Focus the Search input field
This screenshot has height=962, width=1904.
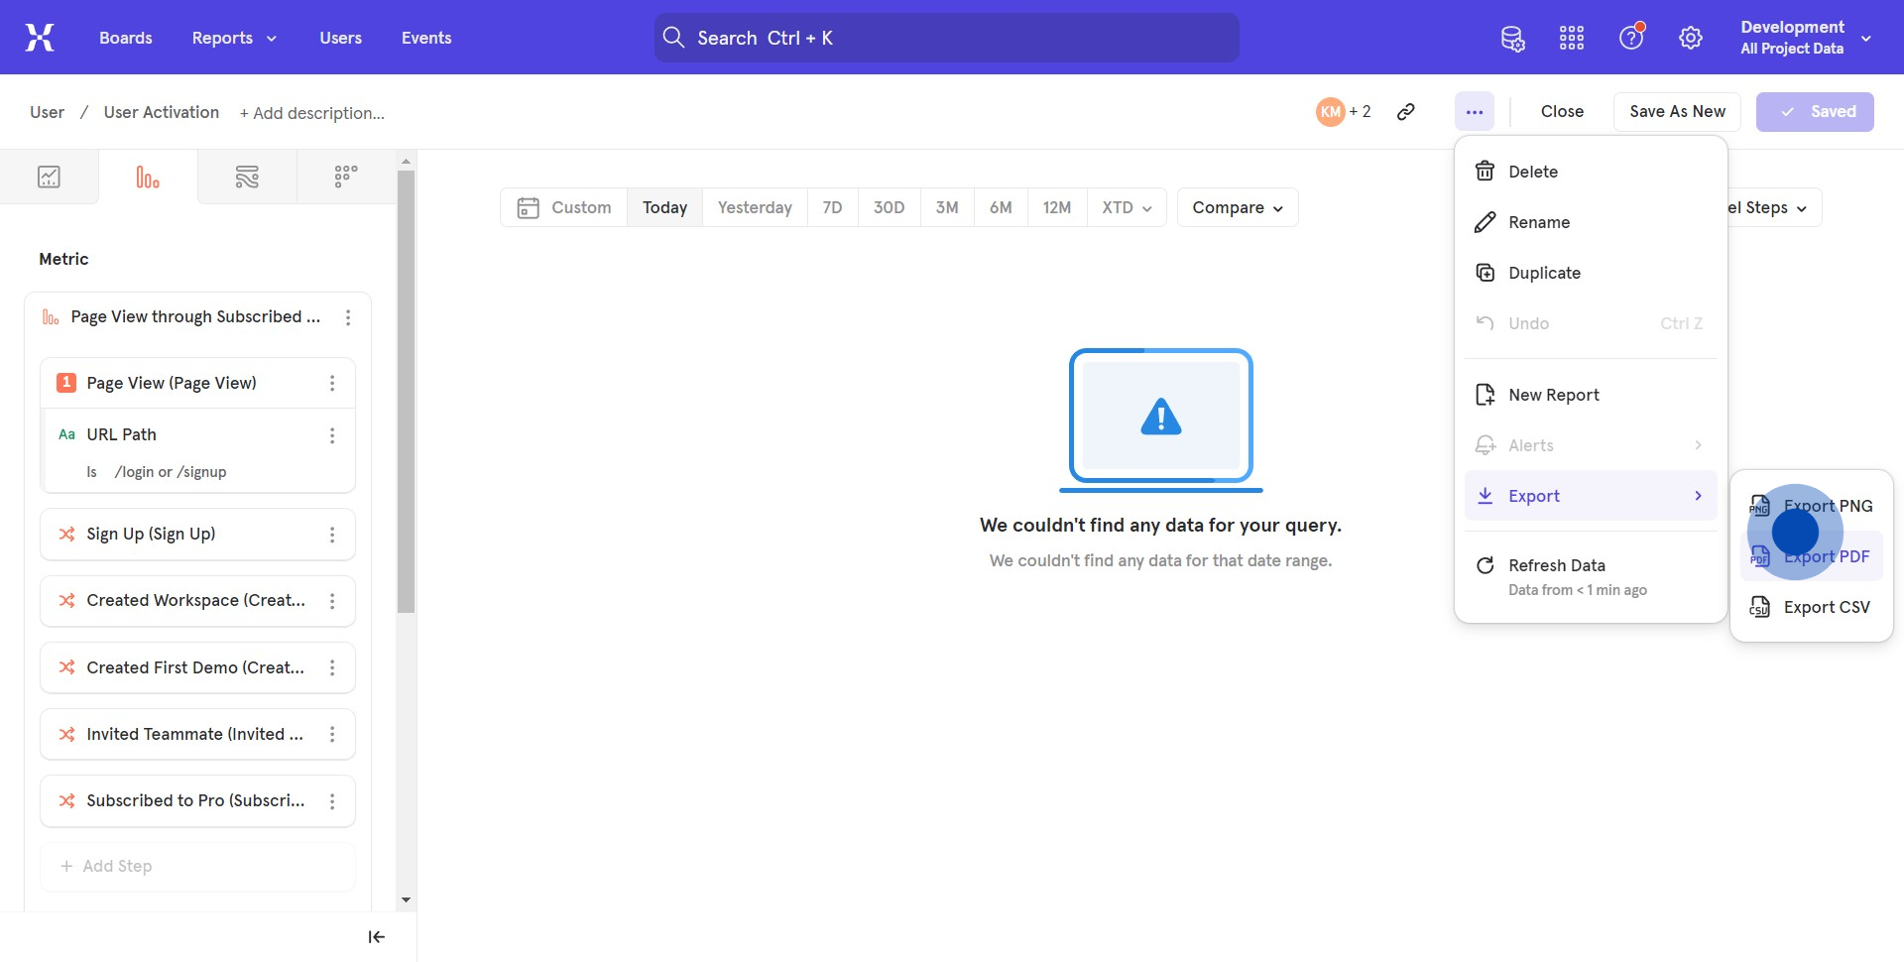(946, 38)
